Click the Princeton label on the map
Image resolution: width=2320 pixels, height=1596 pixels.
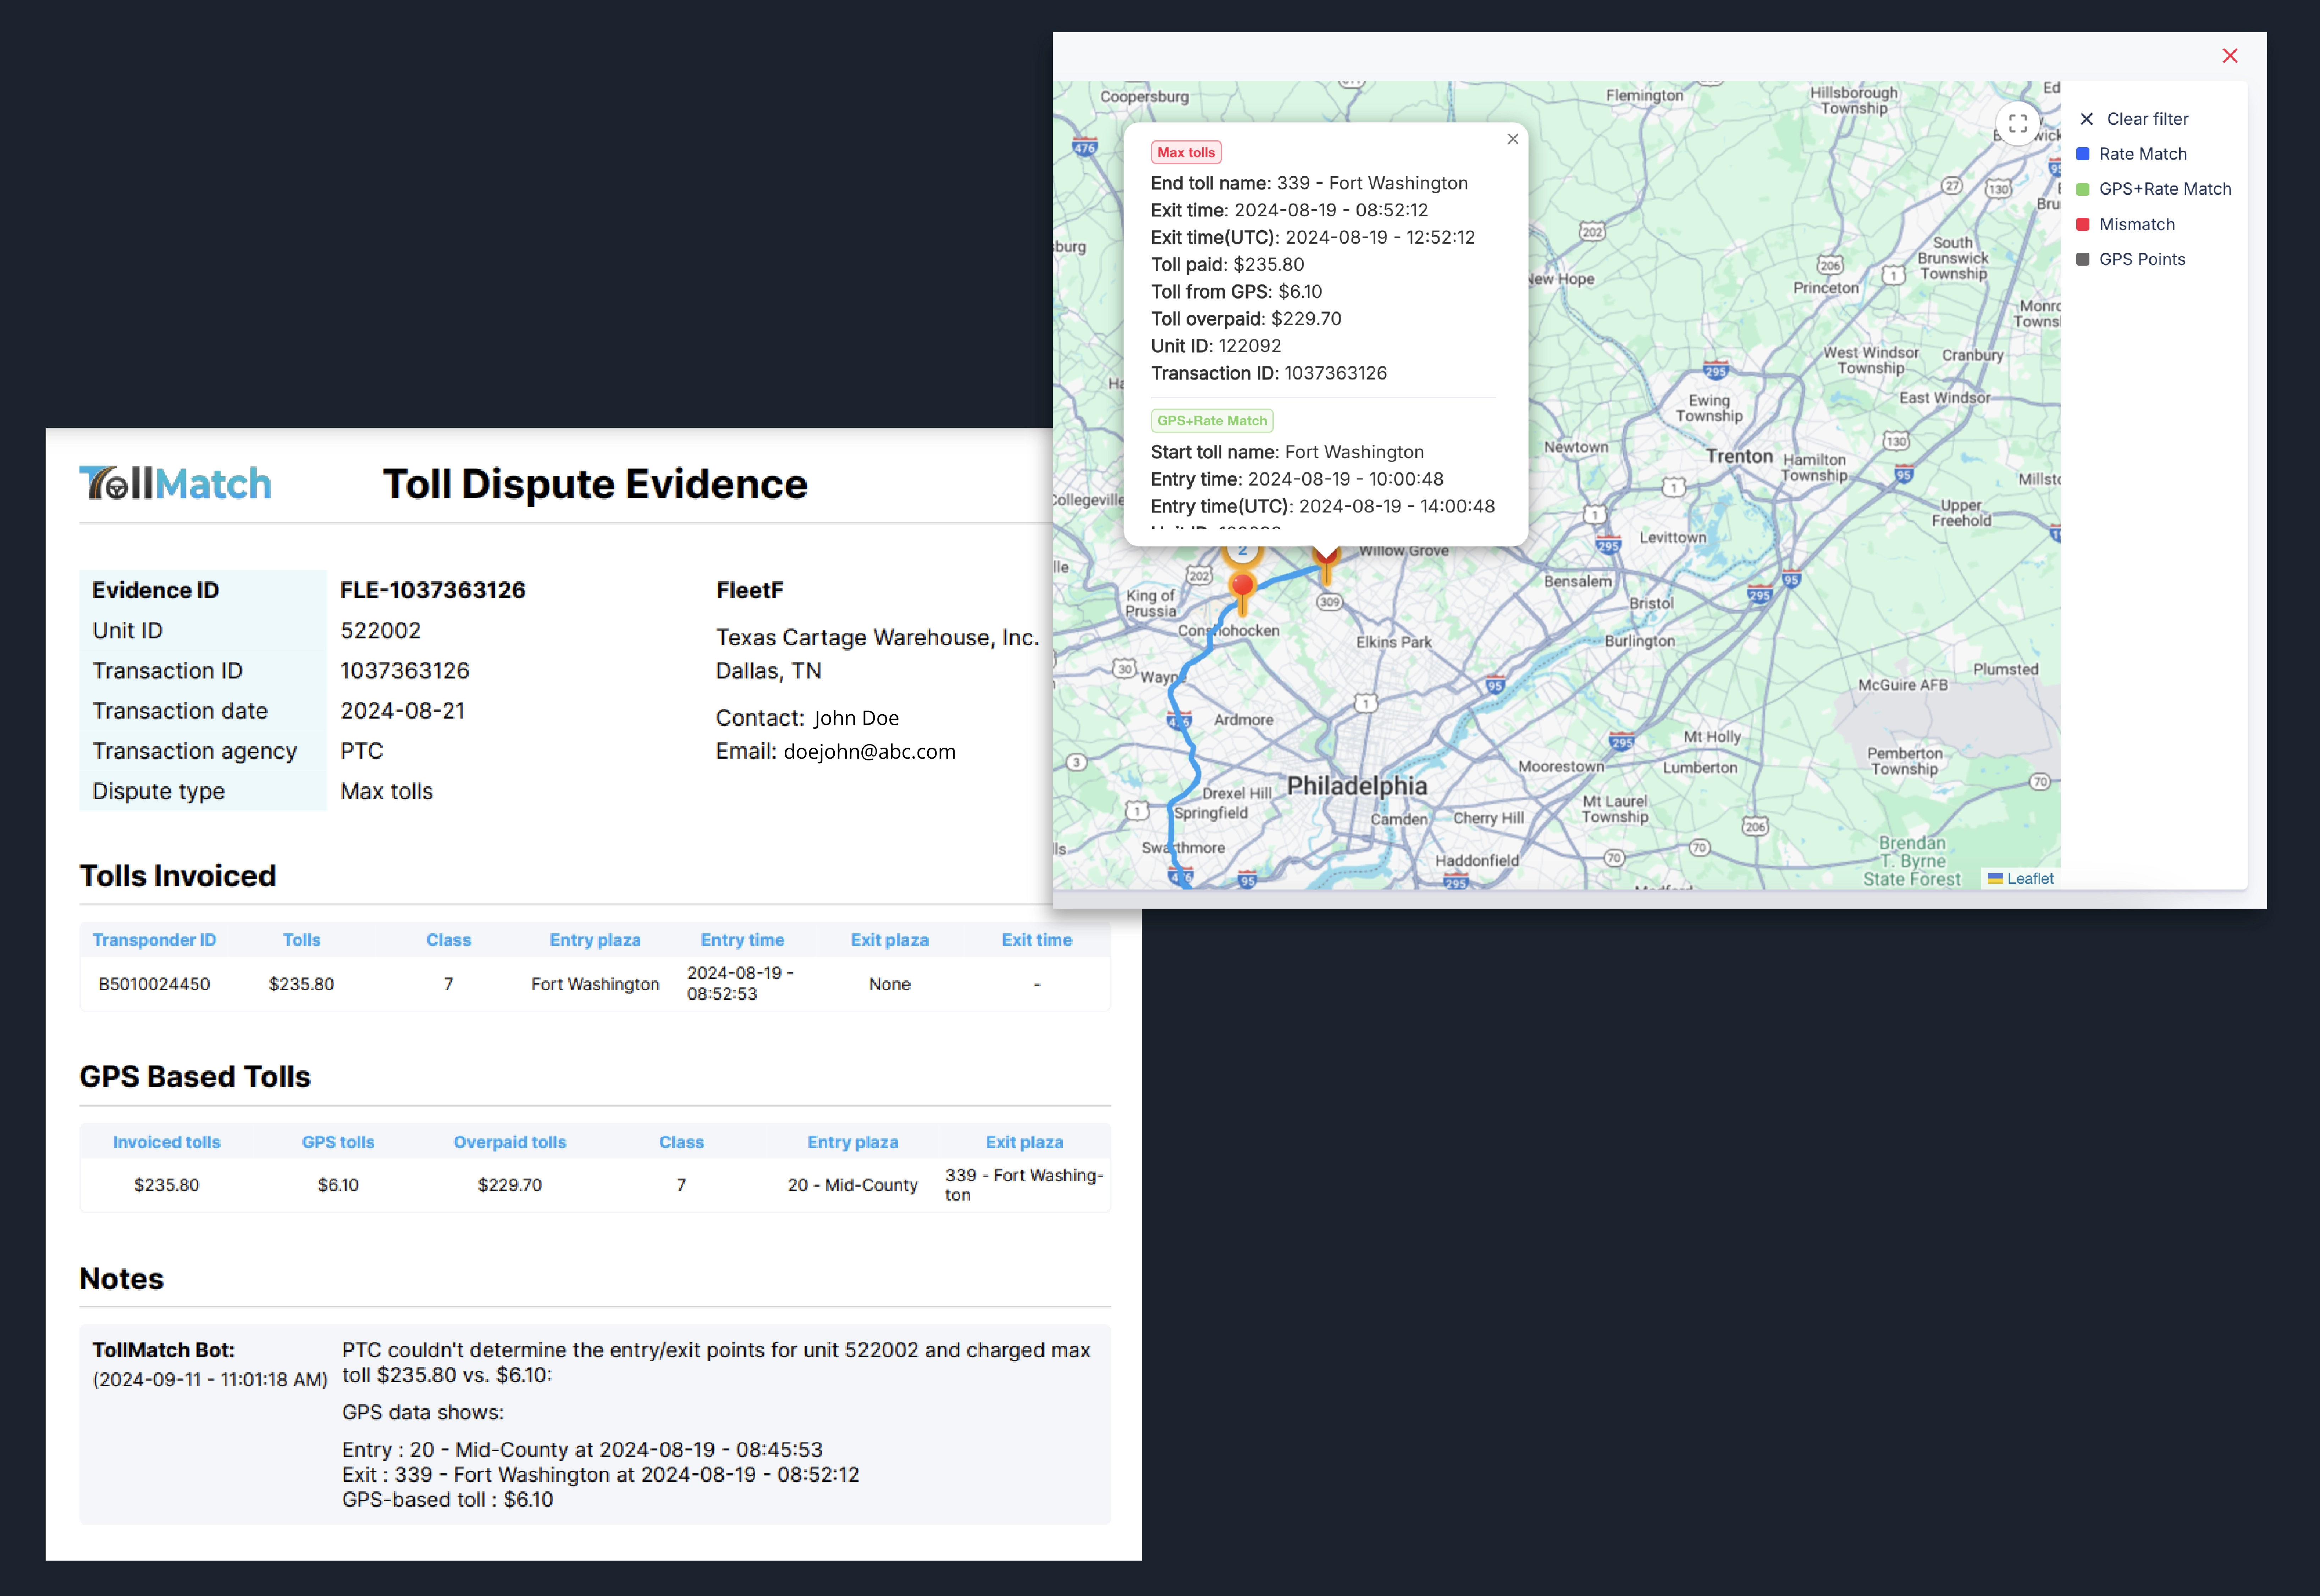(x=1825, y=288)
